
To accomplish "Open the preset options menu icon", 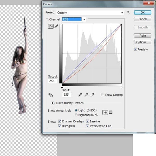I will (x=128, y=12).
